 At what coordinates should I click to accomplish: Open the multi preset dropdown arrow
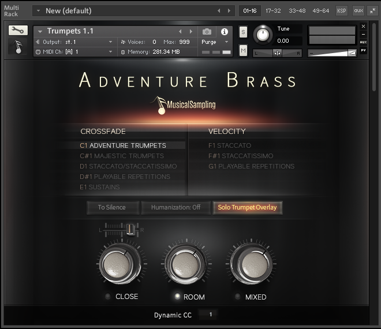[x=38, y=11]
